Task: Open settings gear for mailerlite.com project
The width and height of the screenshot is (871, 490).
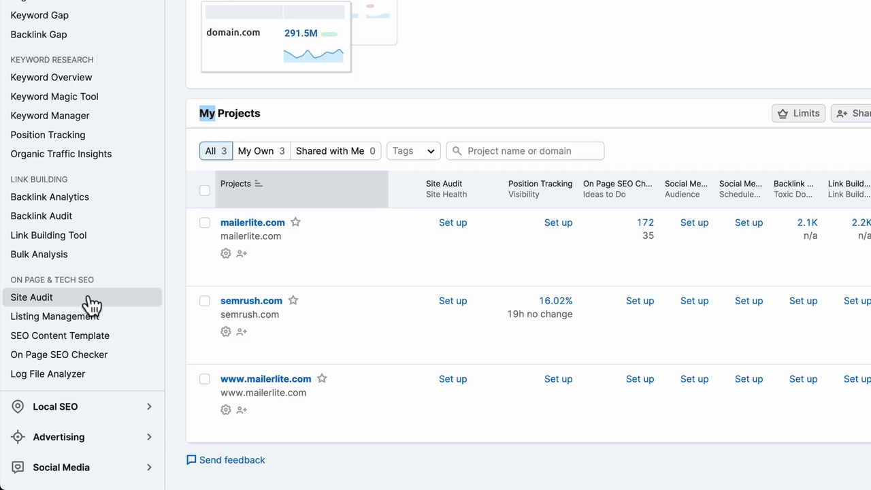Action: point(226,253)
